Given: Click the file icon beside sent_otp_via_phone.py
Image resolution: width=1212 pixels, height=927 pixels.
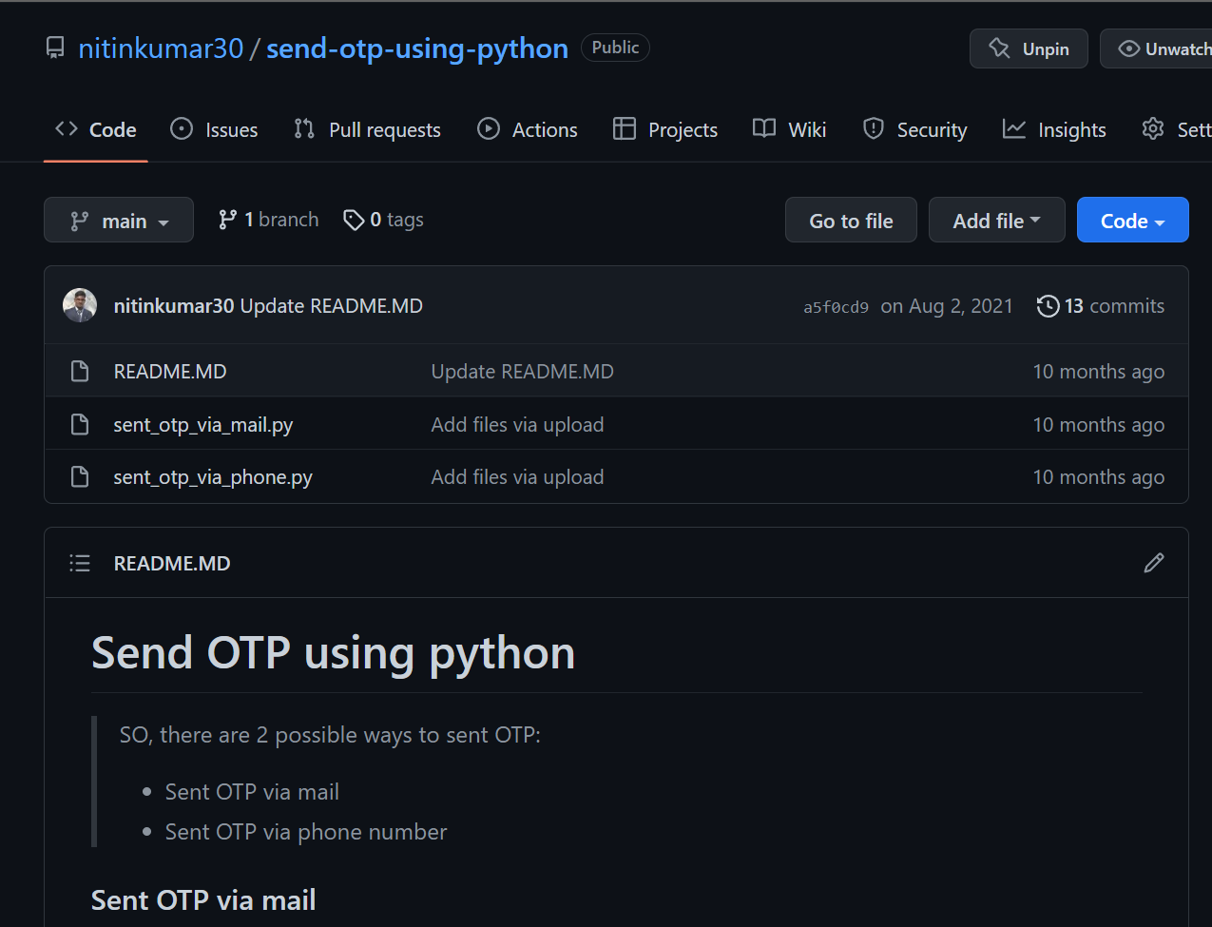Looking at the screenshot, I should (x=80, y=477).
